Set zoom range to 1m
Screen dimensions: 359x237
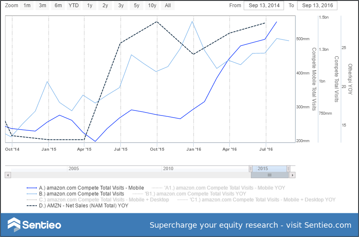click(27, 6)
